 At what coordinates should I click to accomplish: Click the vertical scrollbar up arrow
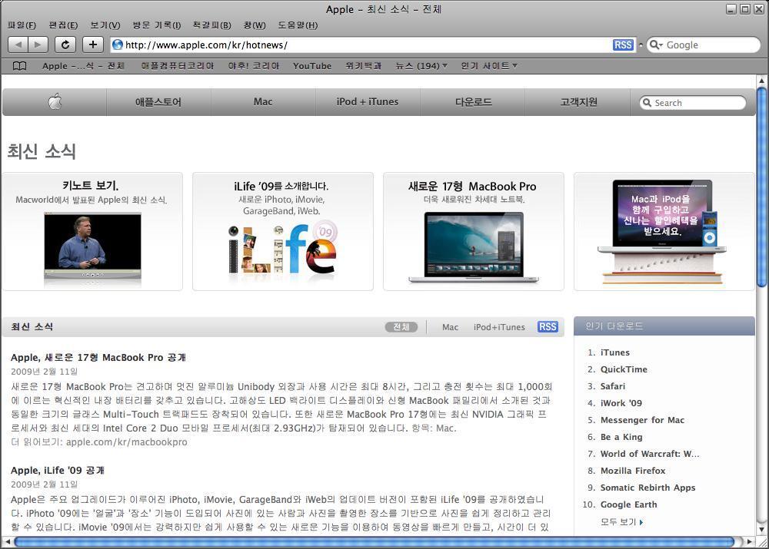click(x=761, y=81)
